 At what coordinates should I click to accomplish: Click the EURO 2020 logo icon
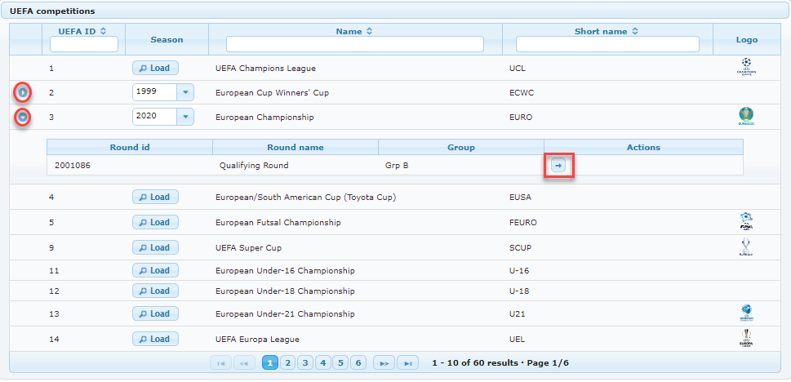tap(746, 117)
